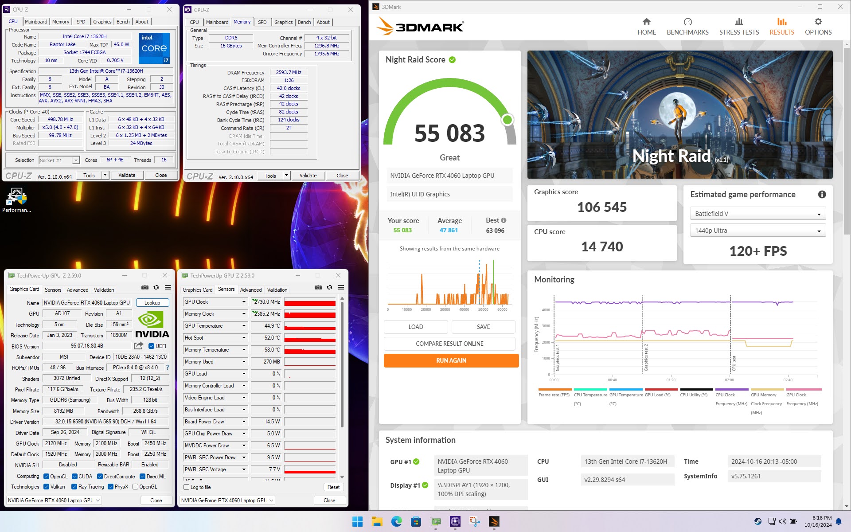Refresh GPU-Z Graphics Card window
Screen dimensions: 851x532
tap(156, 287)
